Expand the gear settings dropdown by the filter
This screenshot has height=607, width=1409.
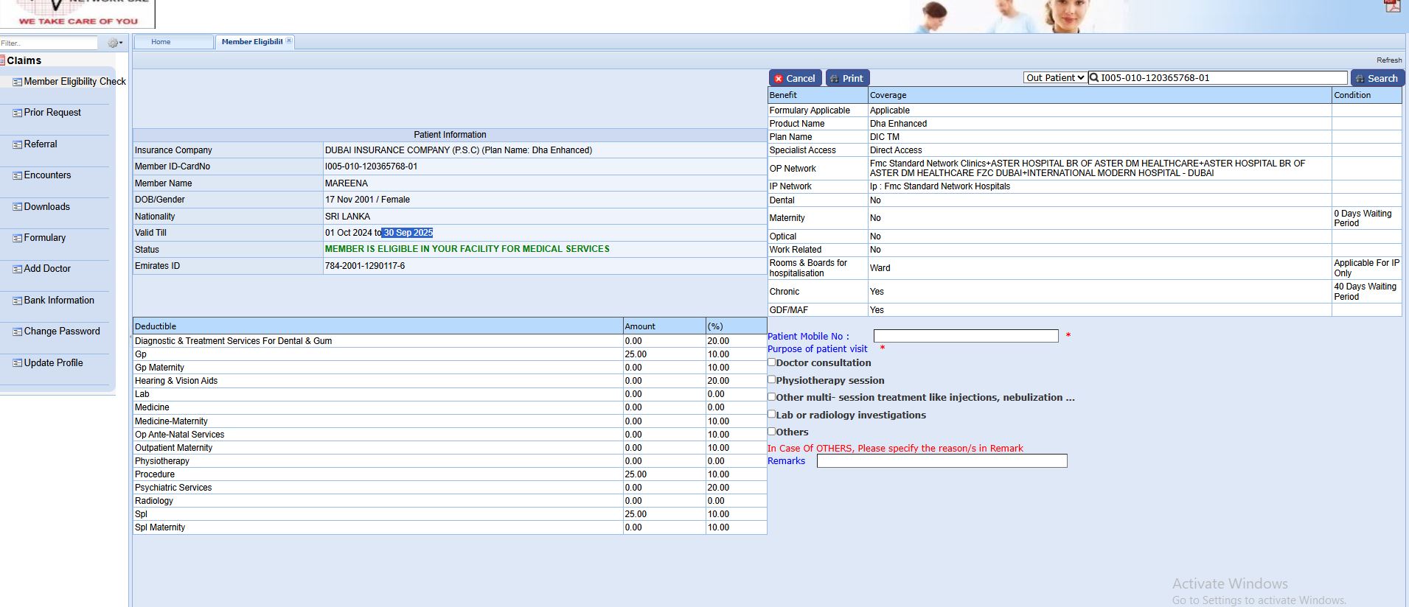pos(115,43)
